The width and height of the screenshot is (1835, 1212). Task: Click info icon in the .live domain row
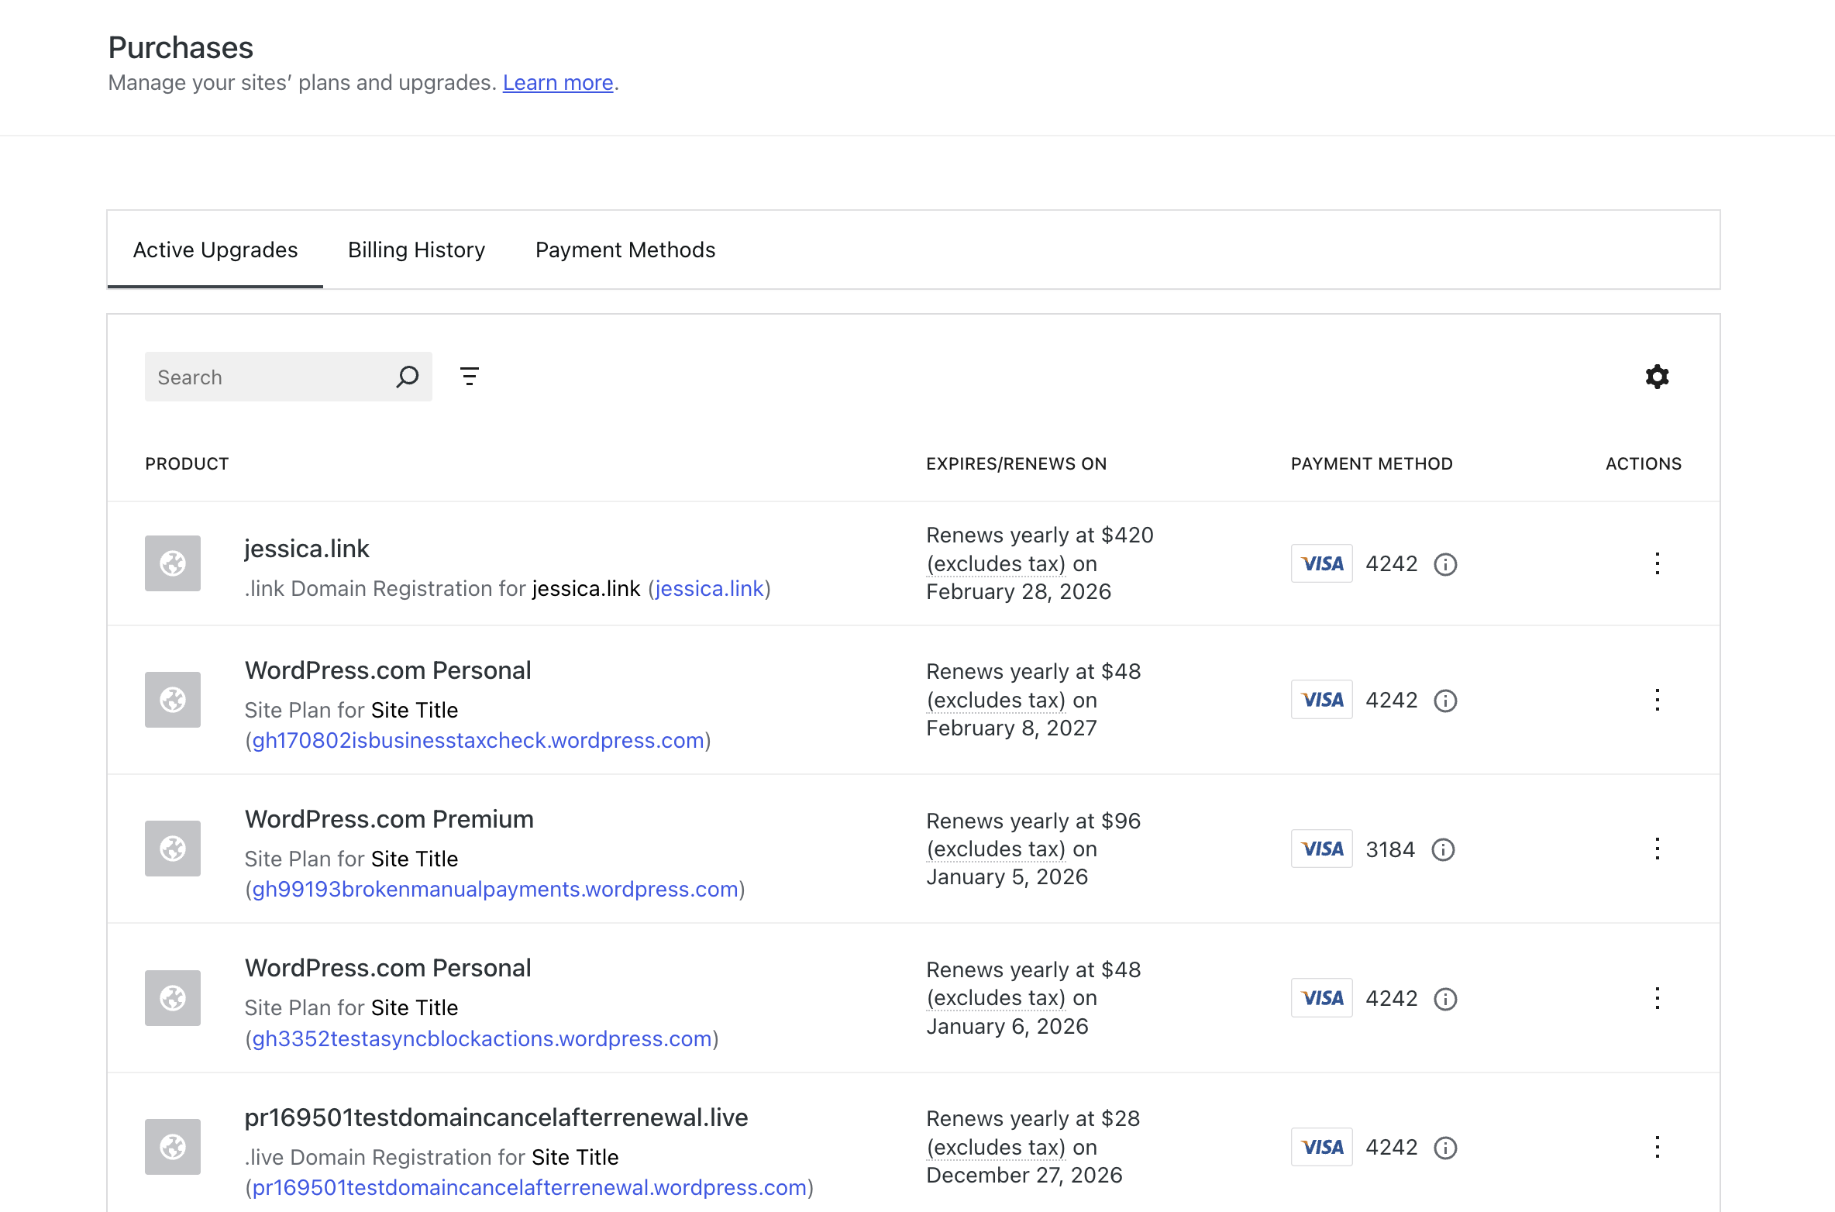(1445, 1148)
